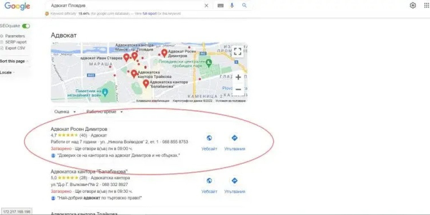Zoom in on the map with plus control

coord(238,77)
